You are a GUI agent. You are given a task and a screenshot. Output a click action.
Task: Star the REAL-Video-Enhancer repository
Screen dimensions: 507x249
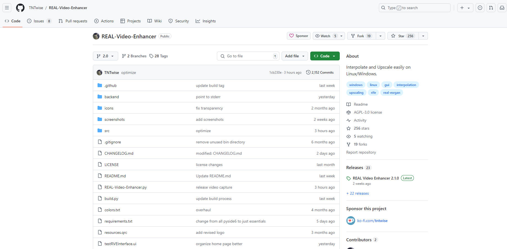click(x=403, y=36)
